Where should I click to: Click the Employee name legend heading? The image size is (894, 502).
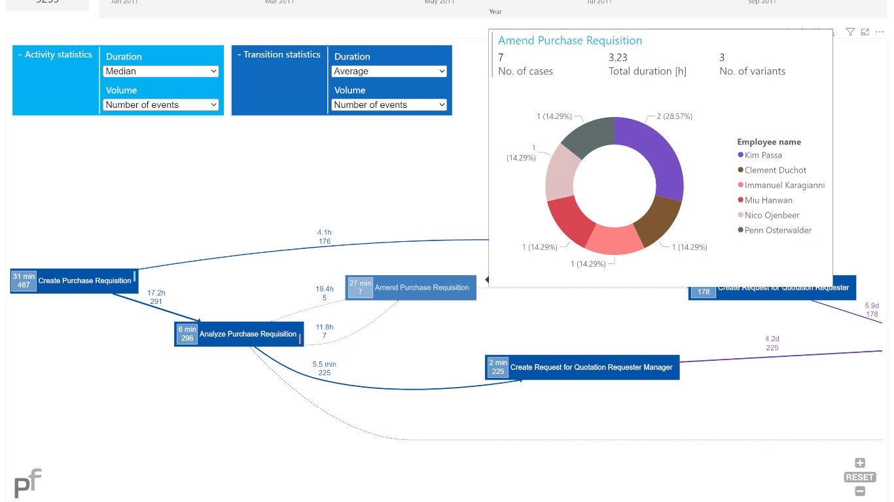(769, 142)
